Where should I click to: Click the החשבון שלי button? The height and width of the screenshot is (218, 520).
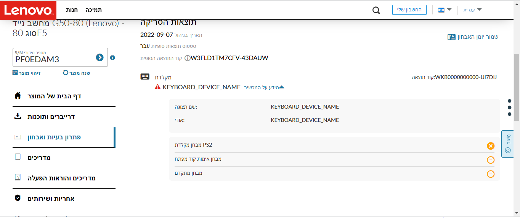[x=409, y=10]
